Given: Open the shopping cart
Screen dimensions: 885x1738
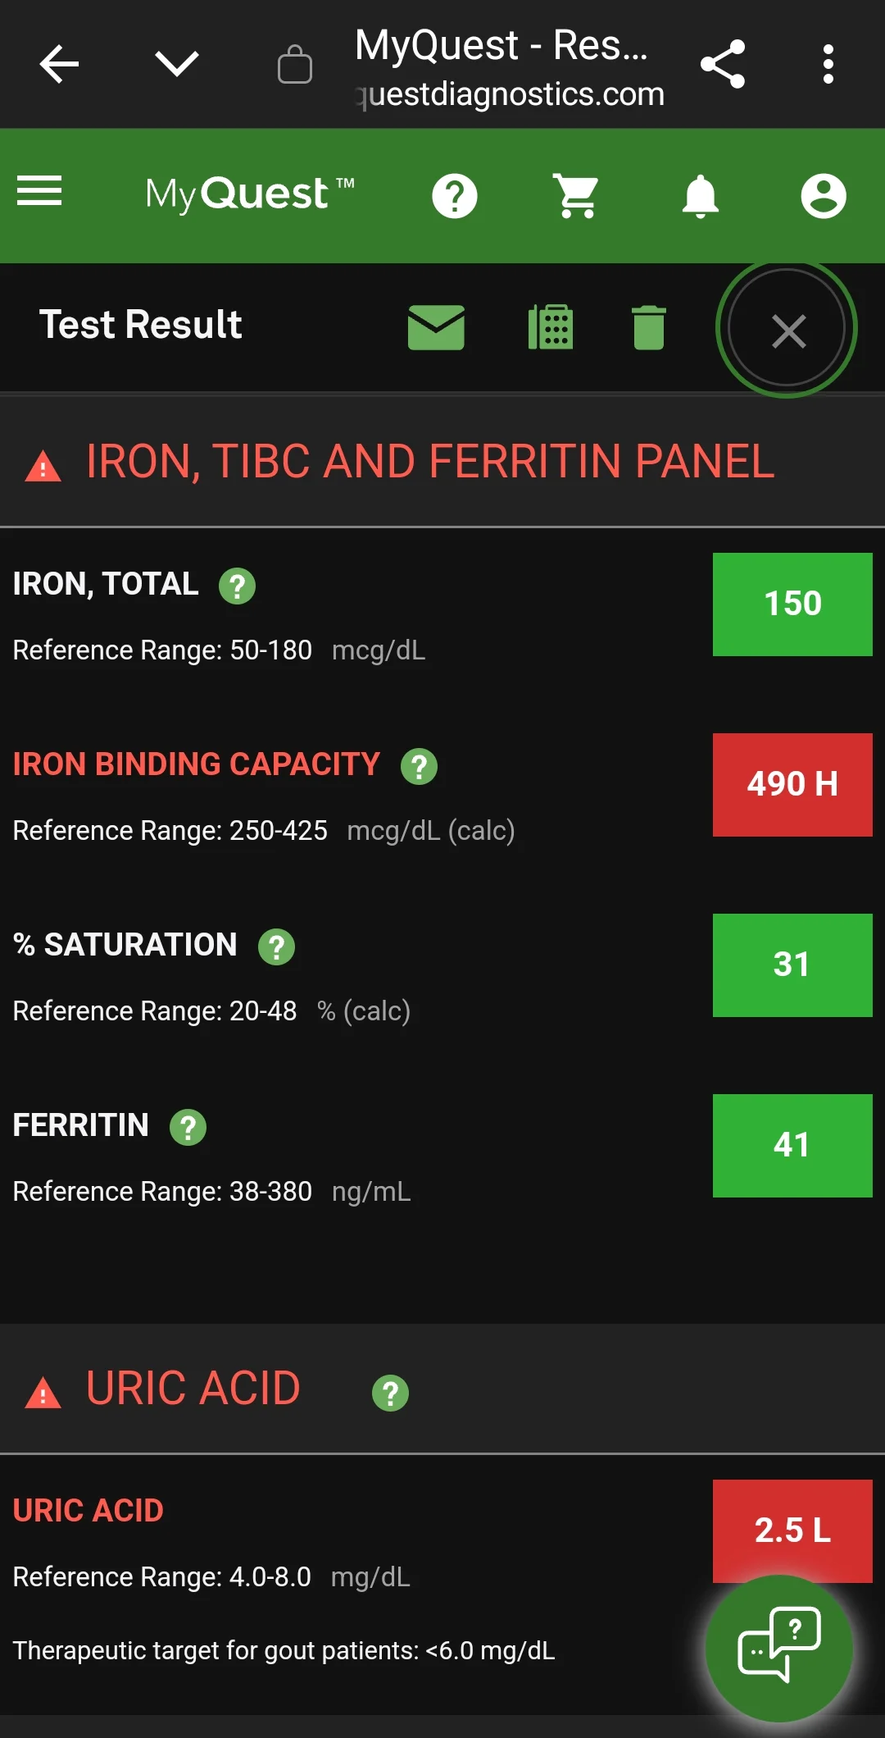Looking at the screenshot, I should click(576, 195).
